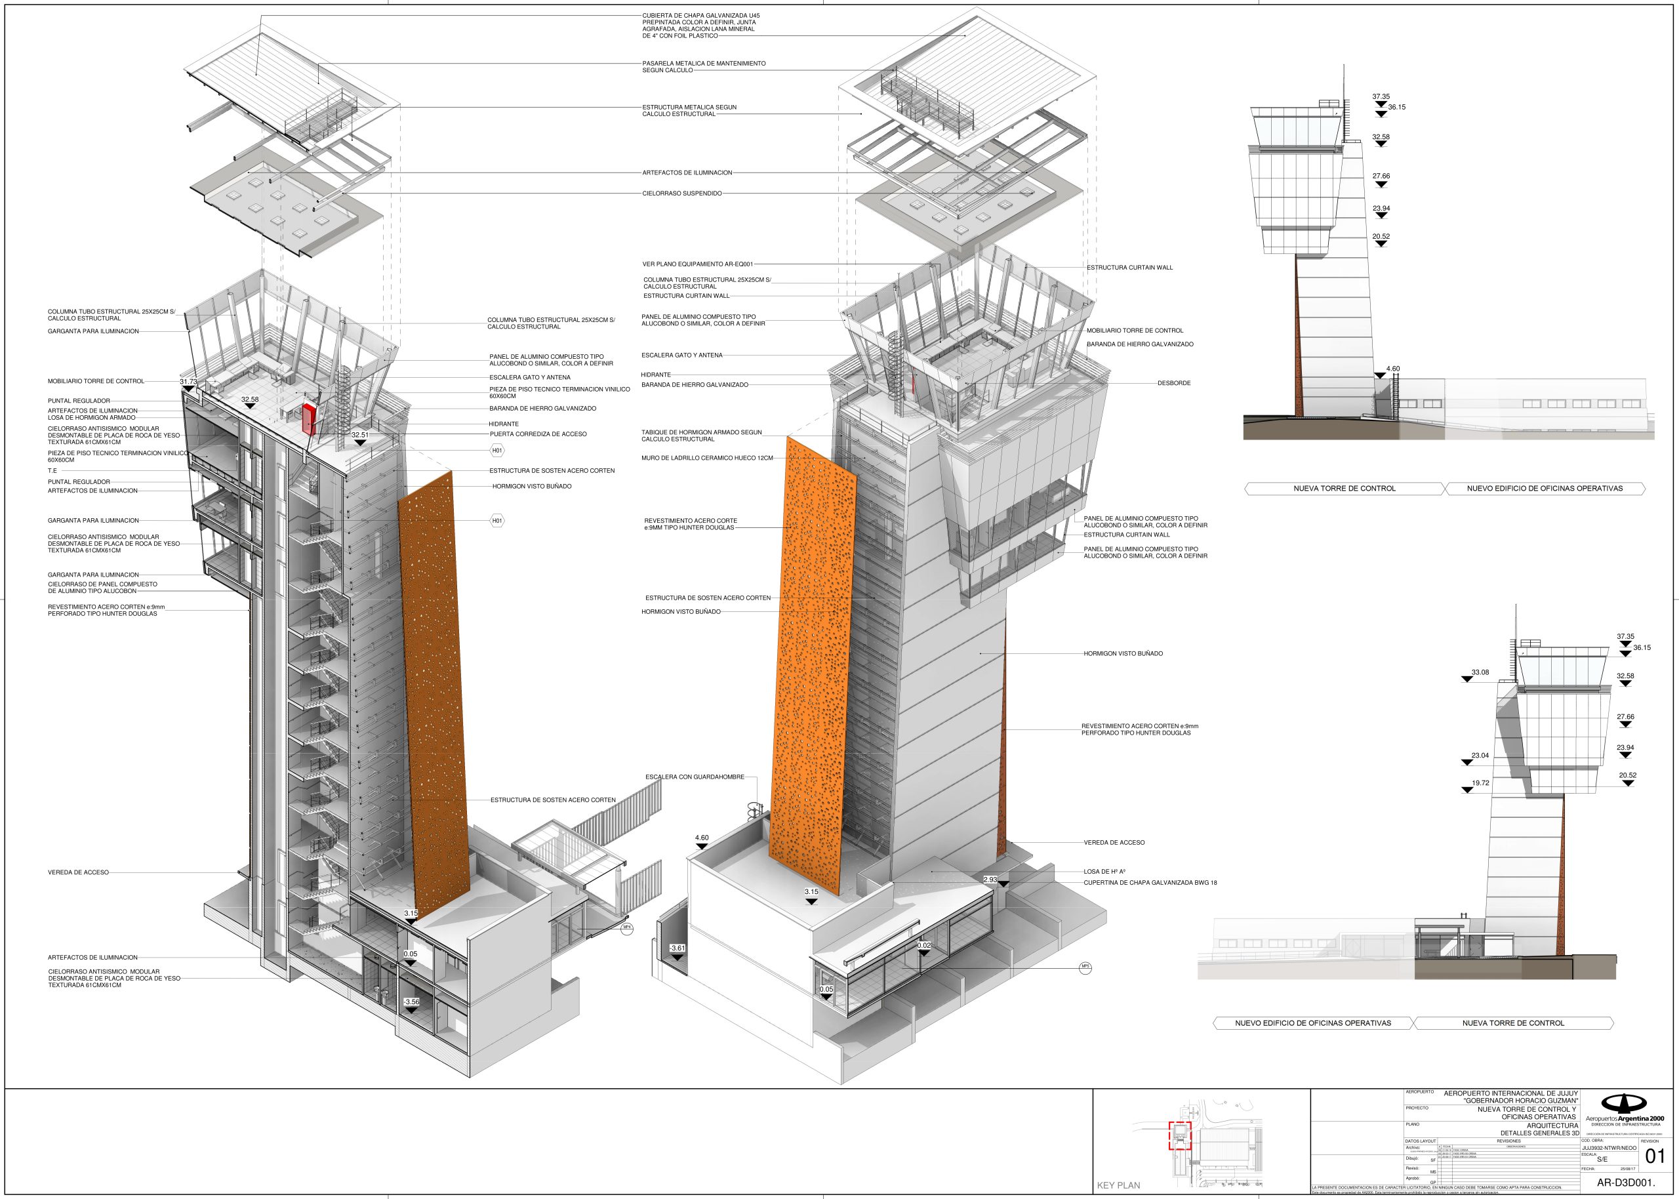Click the MP5 circular tag marker

click(x=1085, y=968)
